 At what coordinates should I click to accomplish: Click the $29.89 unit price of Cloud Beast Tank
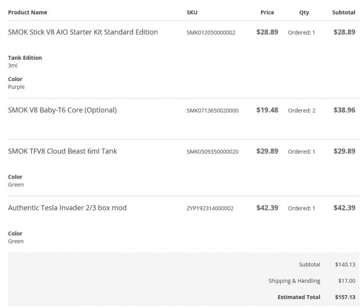click(267, 151)
